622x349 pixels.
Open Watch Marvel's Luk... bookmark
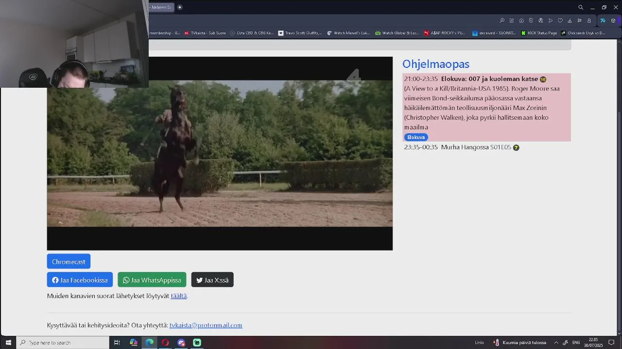coord(348,33)
